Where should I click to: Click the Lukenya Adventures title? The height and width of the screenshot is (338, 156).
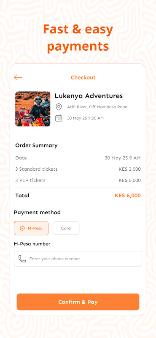pos(89,96)
